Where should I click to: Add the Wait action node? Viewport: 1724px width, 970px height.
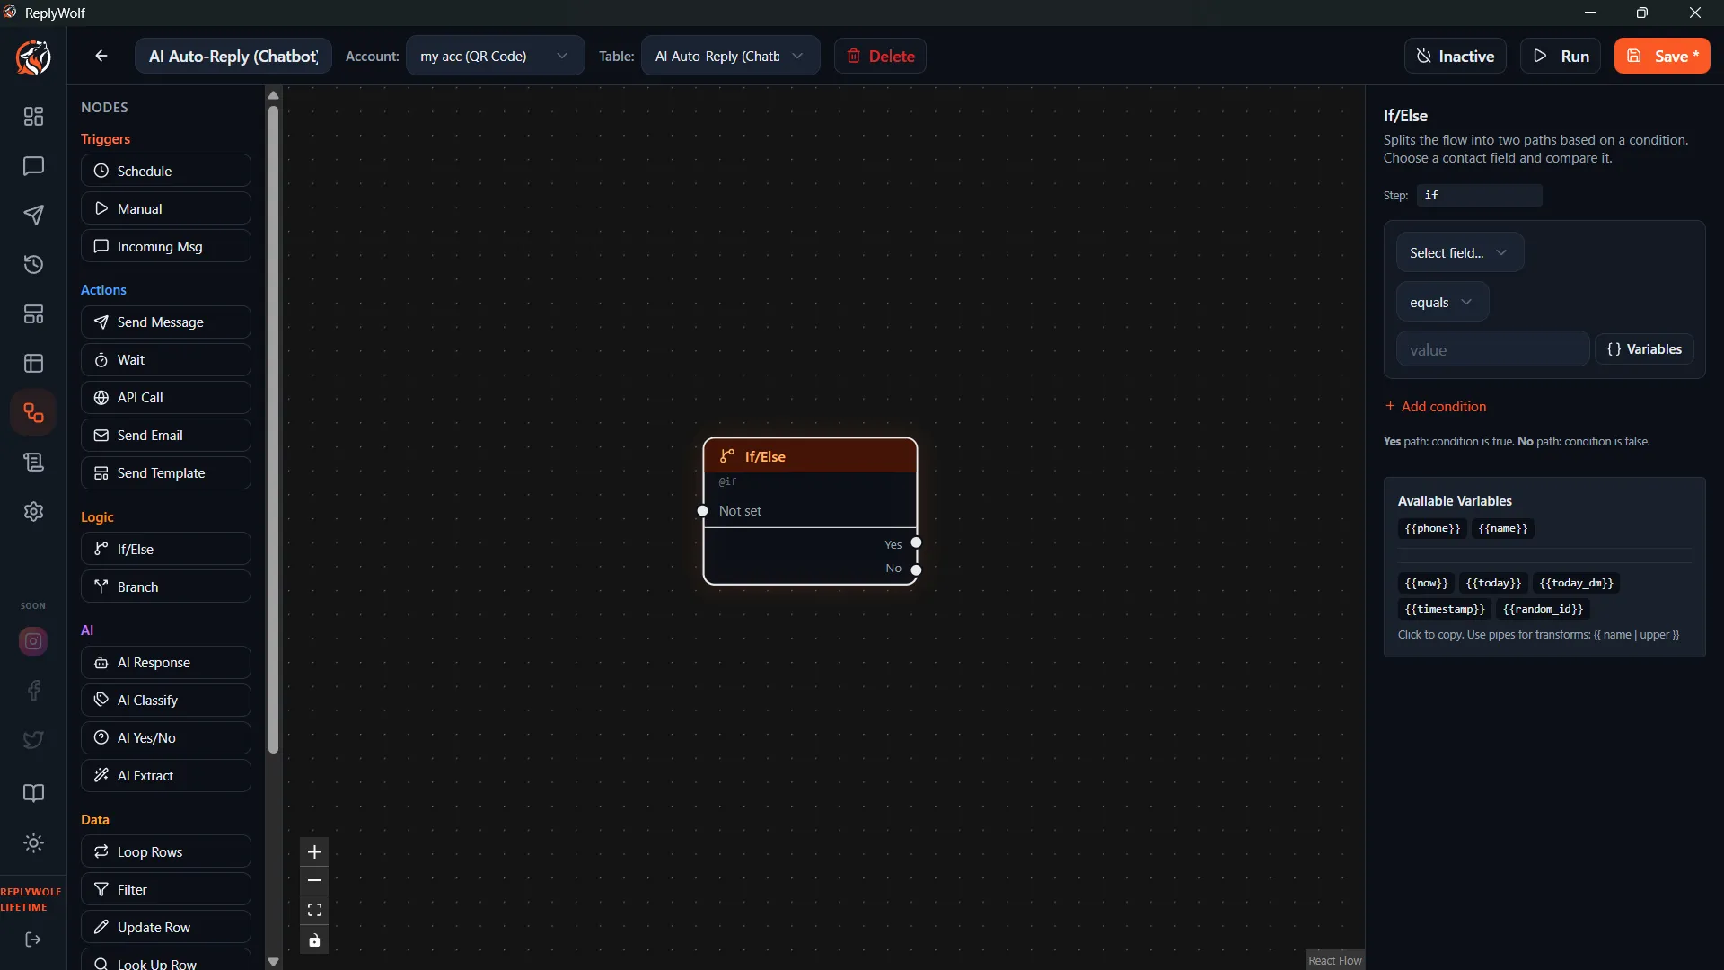166,359
